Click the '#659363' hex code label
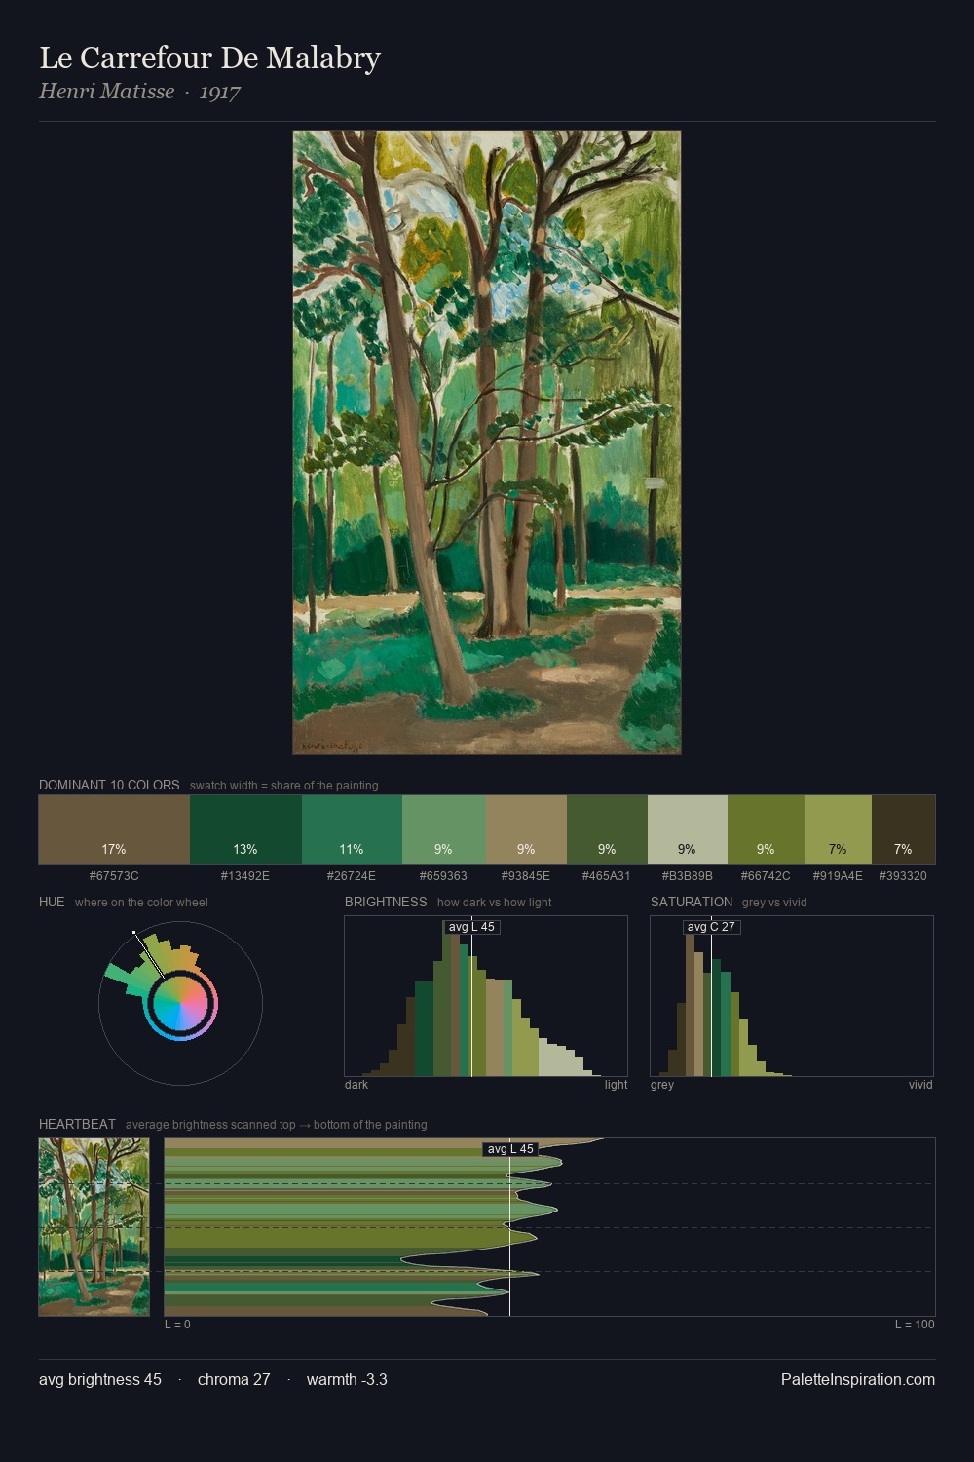 click(444, 876)
